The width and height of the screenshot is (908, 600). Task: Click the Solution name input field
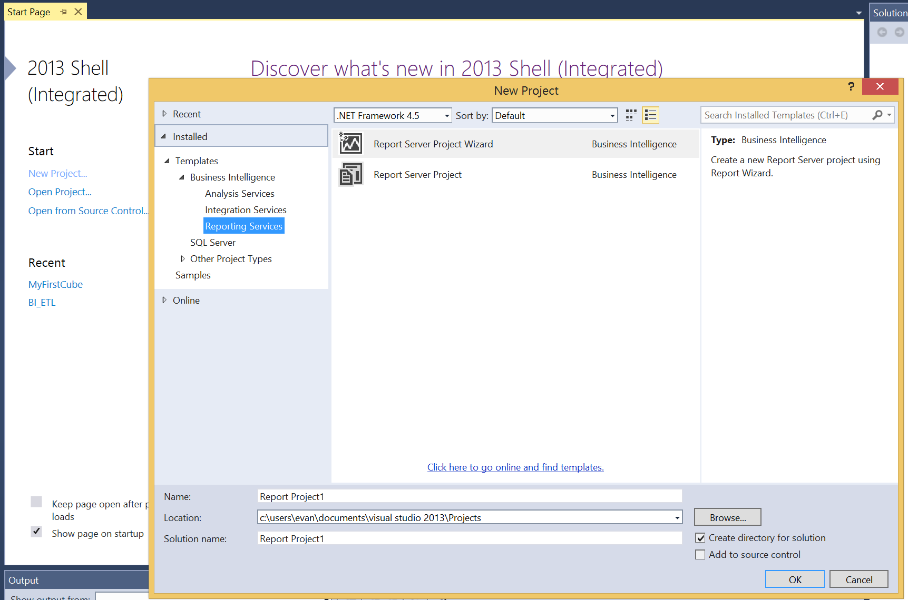point(470,538)
